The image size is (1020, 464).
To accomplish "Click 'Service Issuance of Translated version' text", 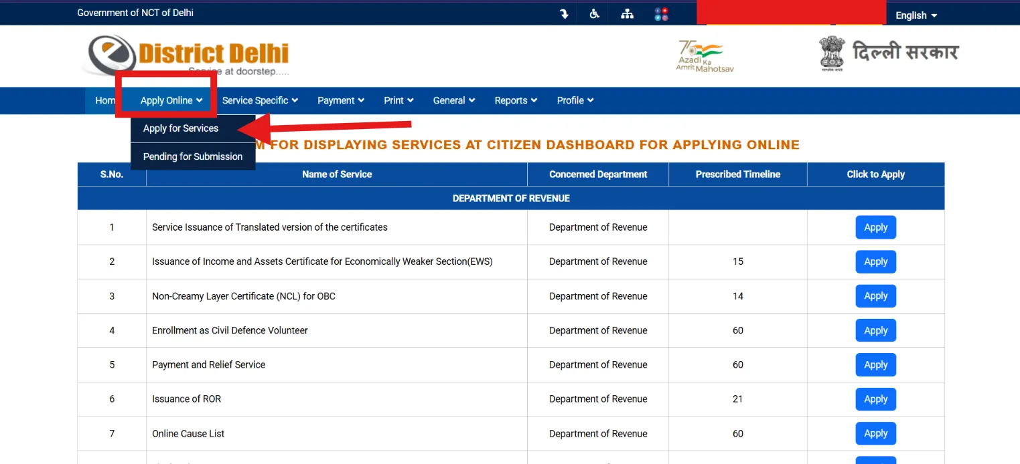I will point(270,227).
